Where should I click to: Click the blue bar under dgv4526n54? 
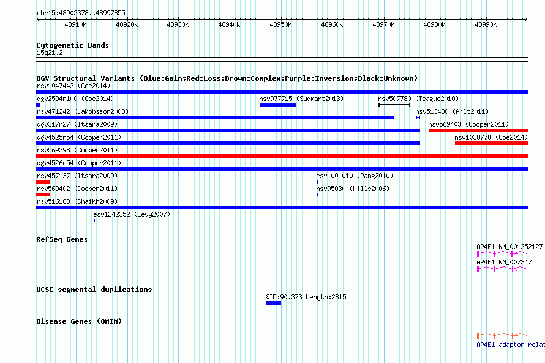(x=282, y=169)
